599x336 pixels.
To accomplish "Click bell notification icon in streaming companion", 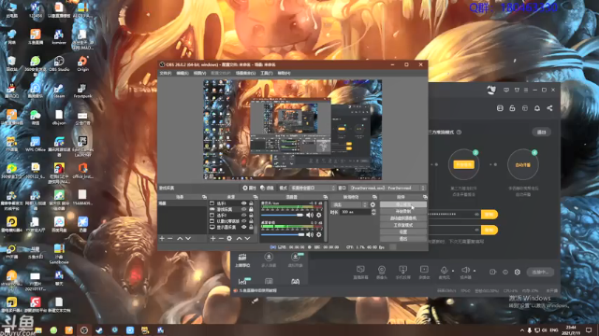I will (537, 108).
